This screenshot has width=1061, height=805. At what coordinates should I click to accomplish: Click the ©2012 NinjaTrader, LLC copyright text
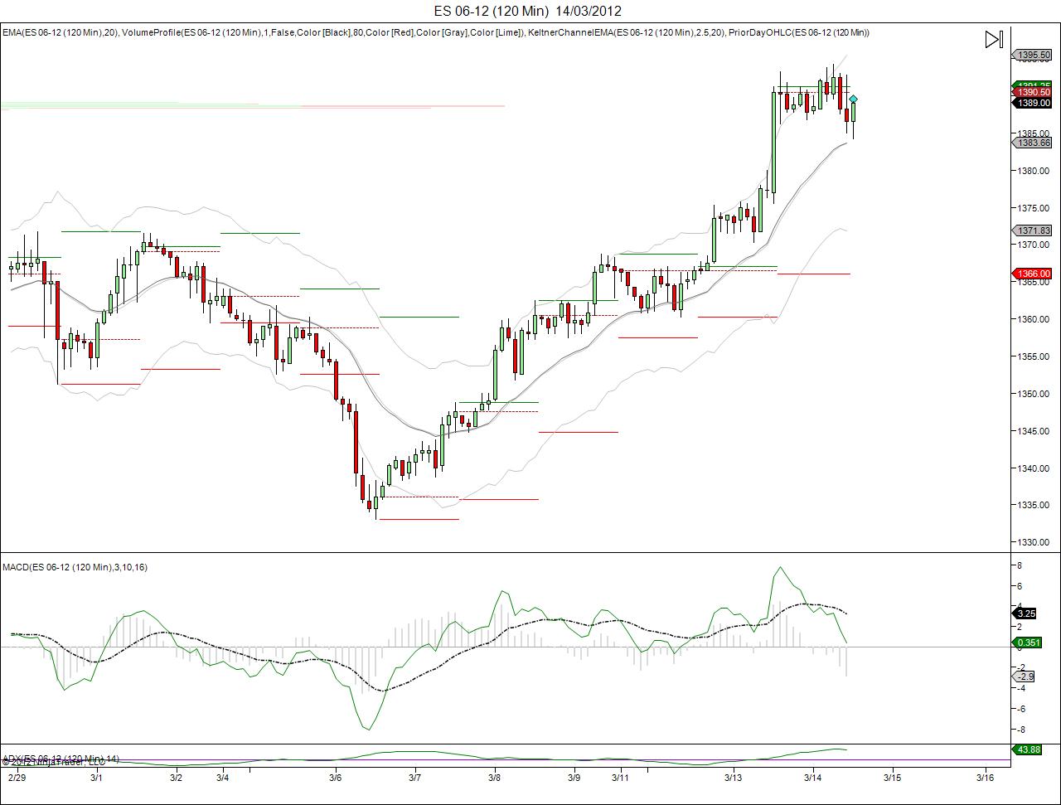[54, 764]
